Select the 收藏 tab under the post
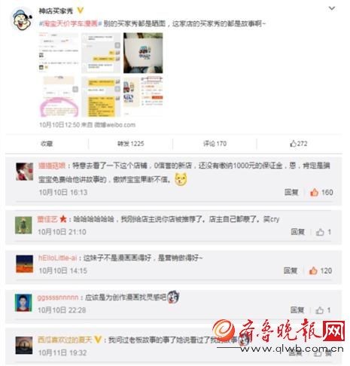Screen dimensions: 350x366 click(x=47, y=144)
